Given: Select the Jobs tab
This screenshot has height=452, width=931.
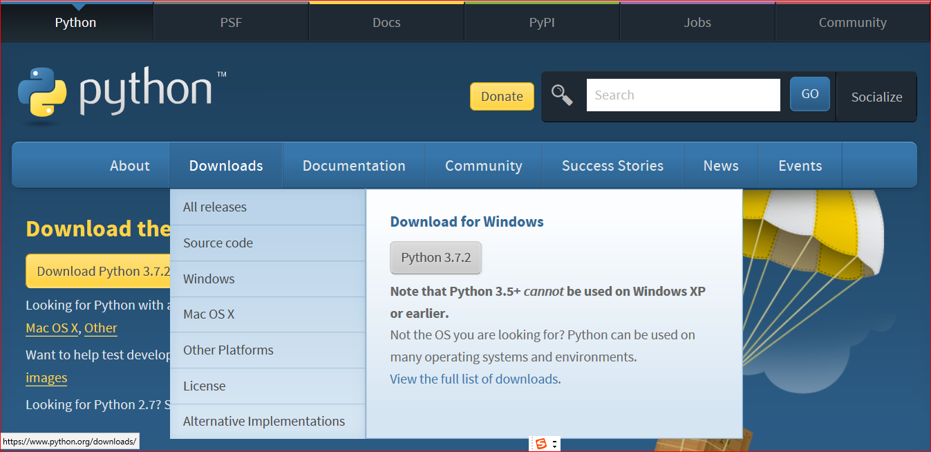Looking at the screenshot, I should (x=697, y=22).
